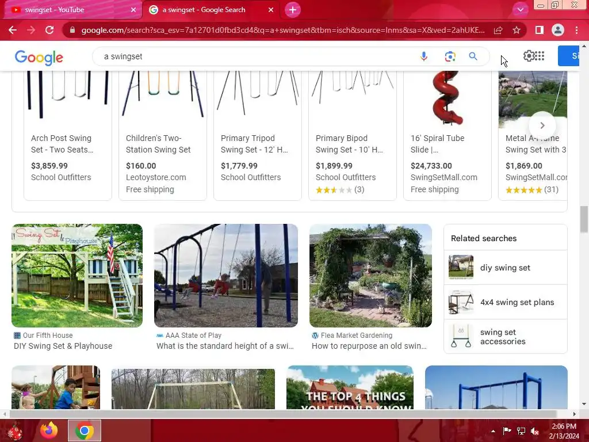Open AAA State of Play swing image
Screen dimensions: 589x442
(225, 276)
